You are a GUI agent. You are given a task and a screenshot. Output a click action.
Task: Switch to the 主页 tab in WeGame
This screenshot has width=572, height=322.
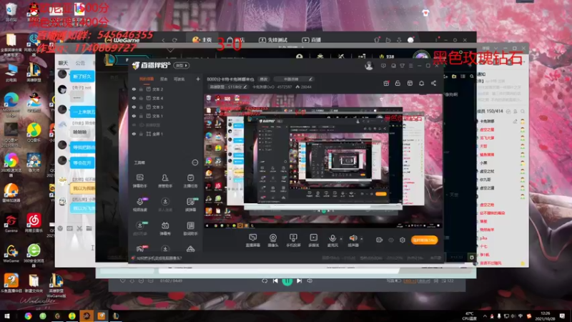pos(202,39)
